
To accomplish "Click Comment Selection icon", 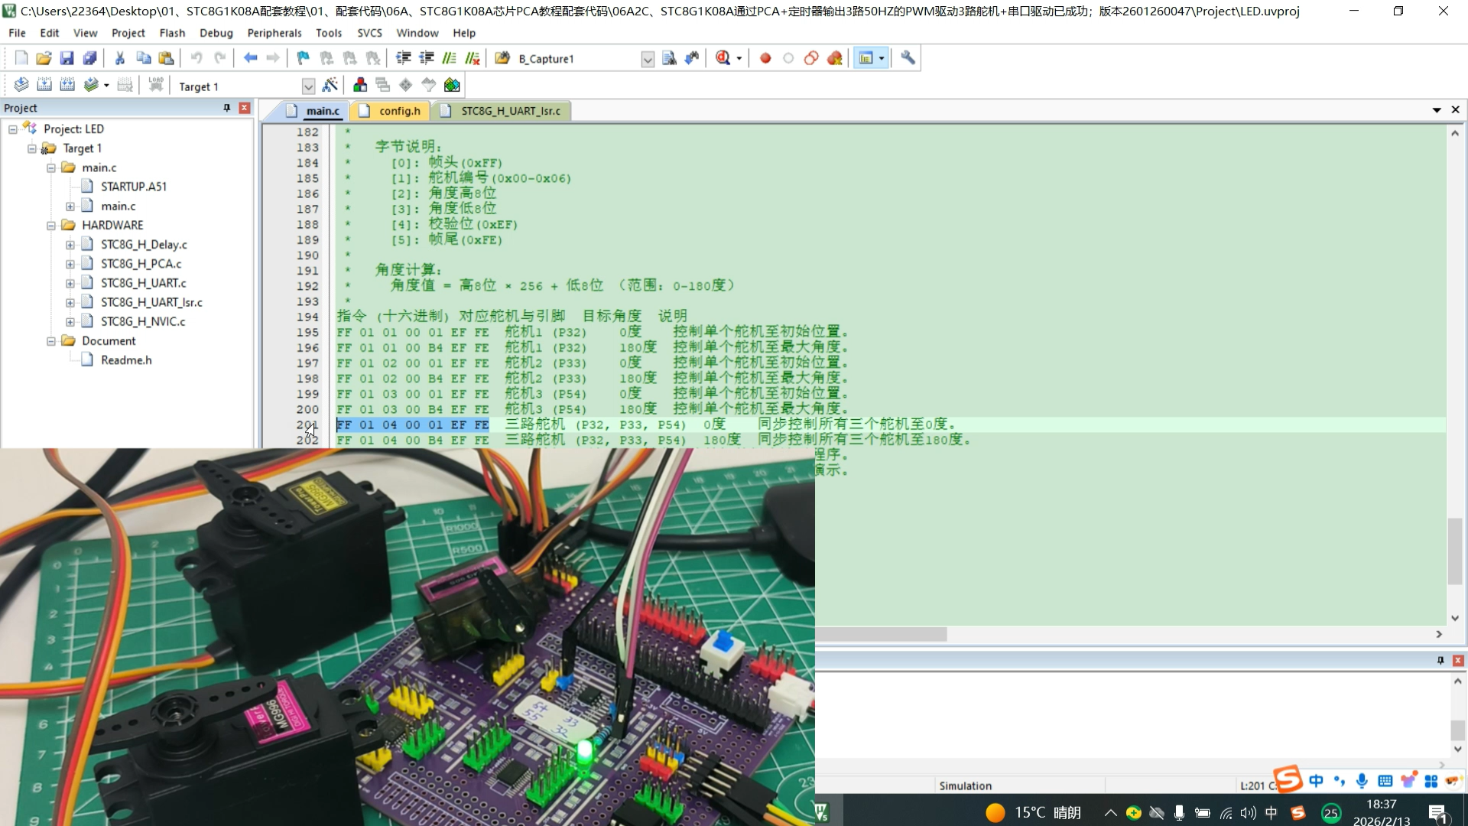I will tap(450, 58).
